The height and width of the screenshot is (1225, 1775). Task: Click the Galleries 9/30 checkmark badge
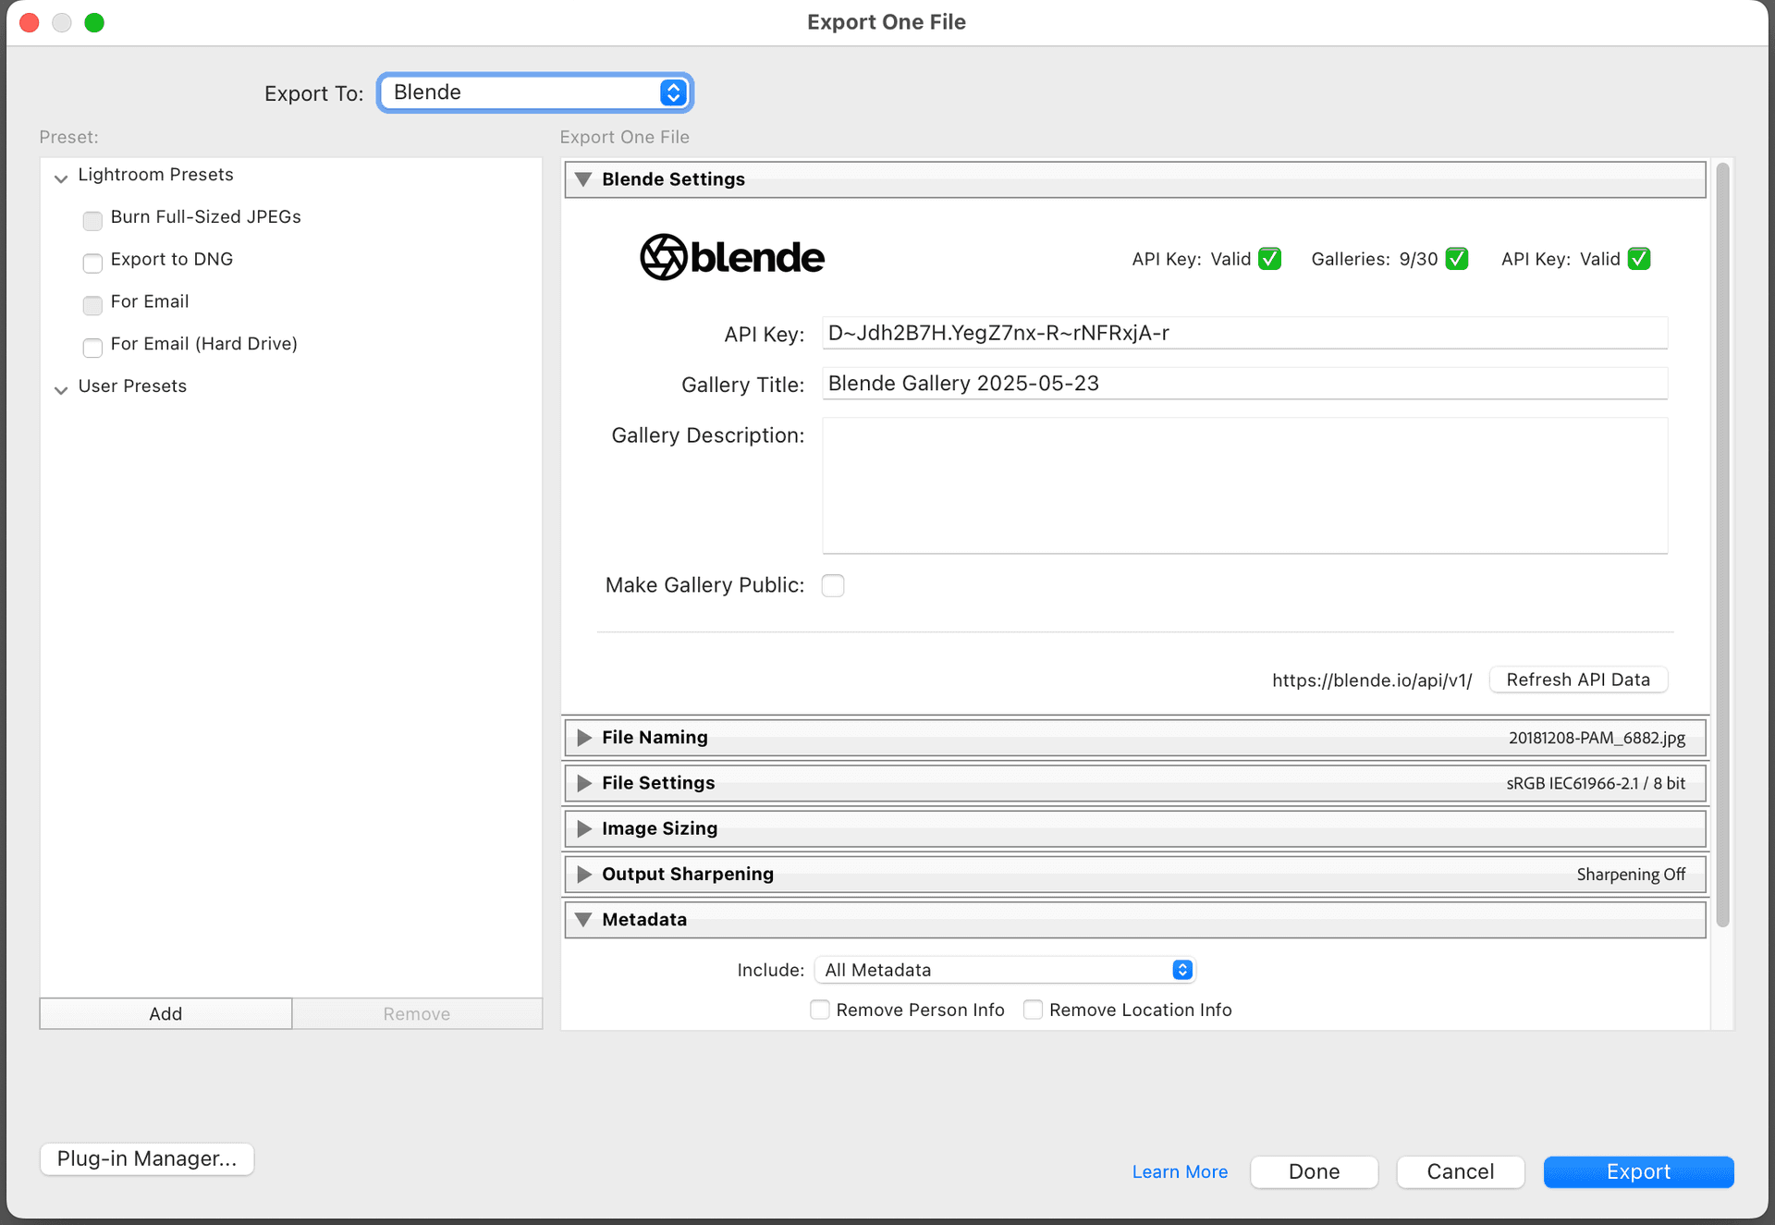(1454, 259)
